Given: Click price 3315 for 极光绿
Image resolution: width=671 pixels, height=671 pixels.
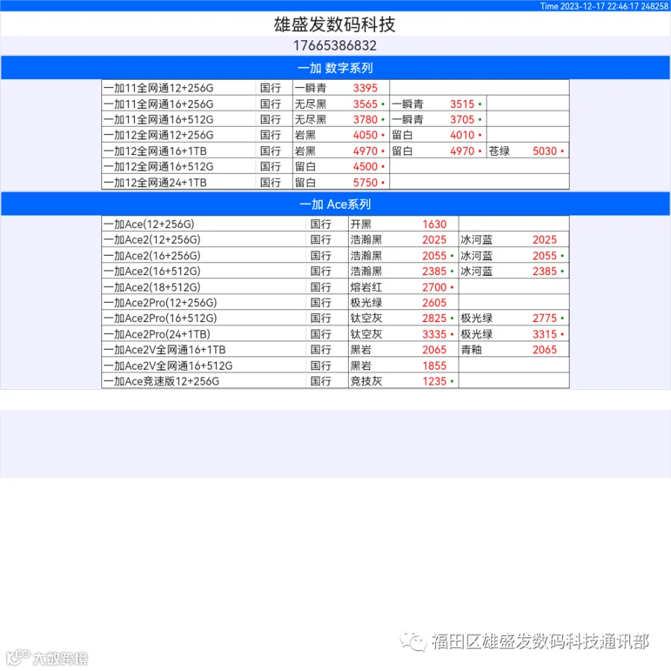Looking at the screenshot, I should click(x=545, y=334).
